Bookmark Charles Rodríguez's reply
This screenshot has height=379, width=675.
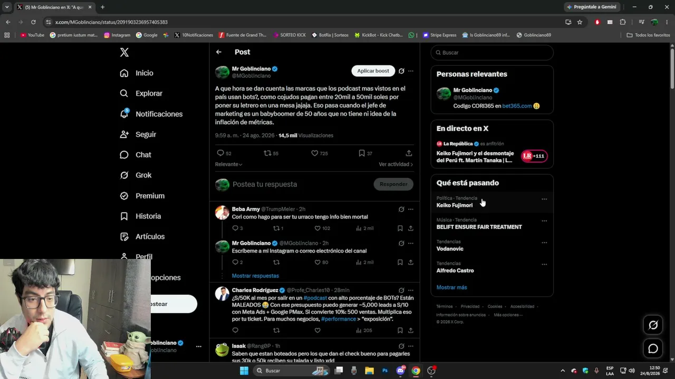click(x=400, y=331)
